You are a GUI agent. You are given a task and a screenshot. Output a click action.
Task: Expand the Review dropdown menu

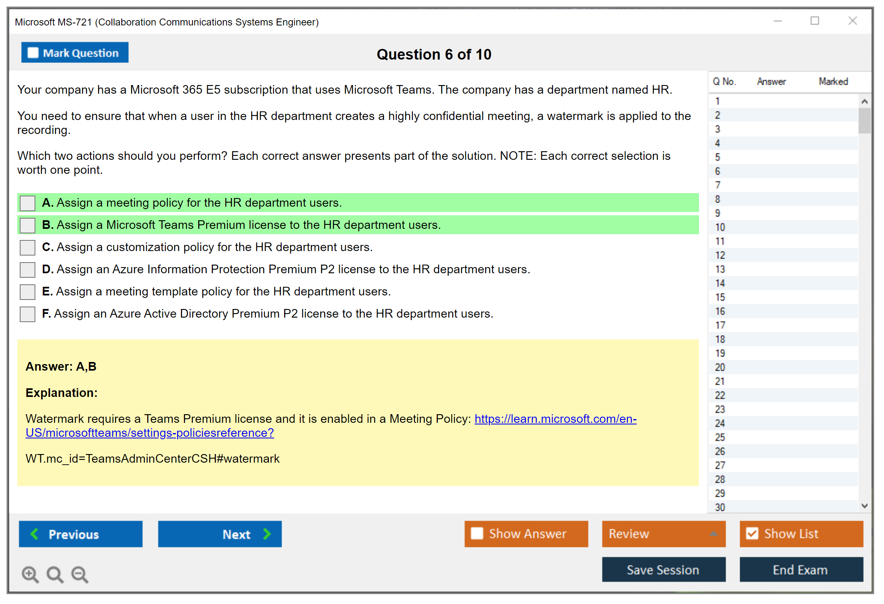pyautogui.click(x=713, y=533)
